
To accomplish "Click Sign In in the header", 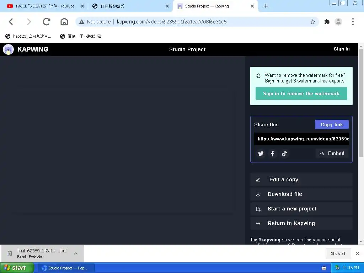I will (x=342, y=49).
